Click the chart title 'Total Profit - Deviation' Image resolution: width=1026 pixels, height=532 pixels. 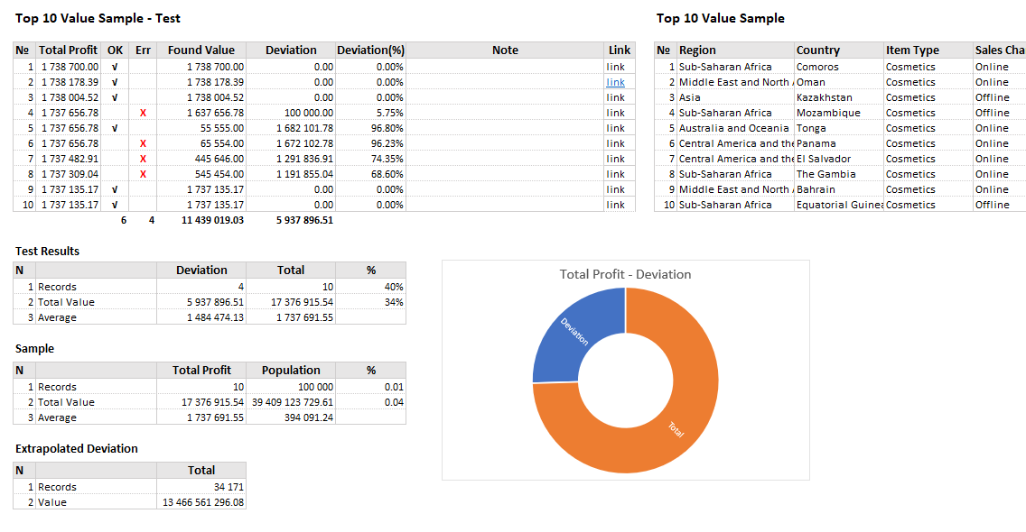(x=625, y=274)
